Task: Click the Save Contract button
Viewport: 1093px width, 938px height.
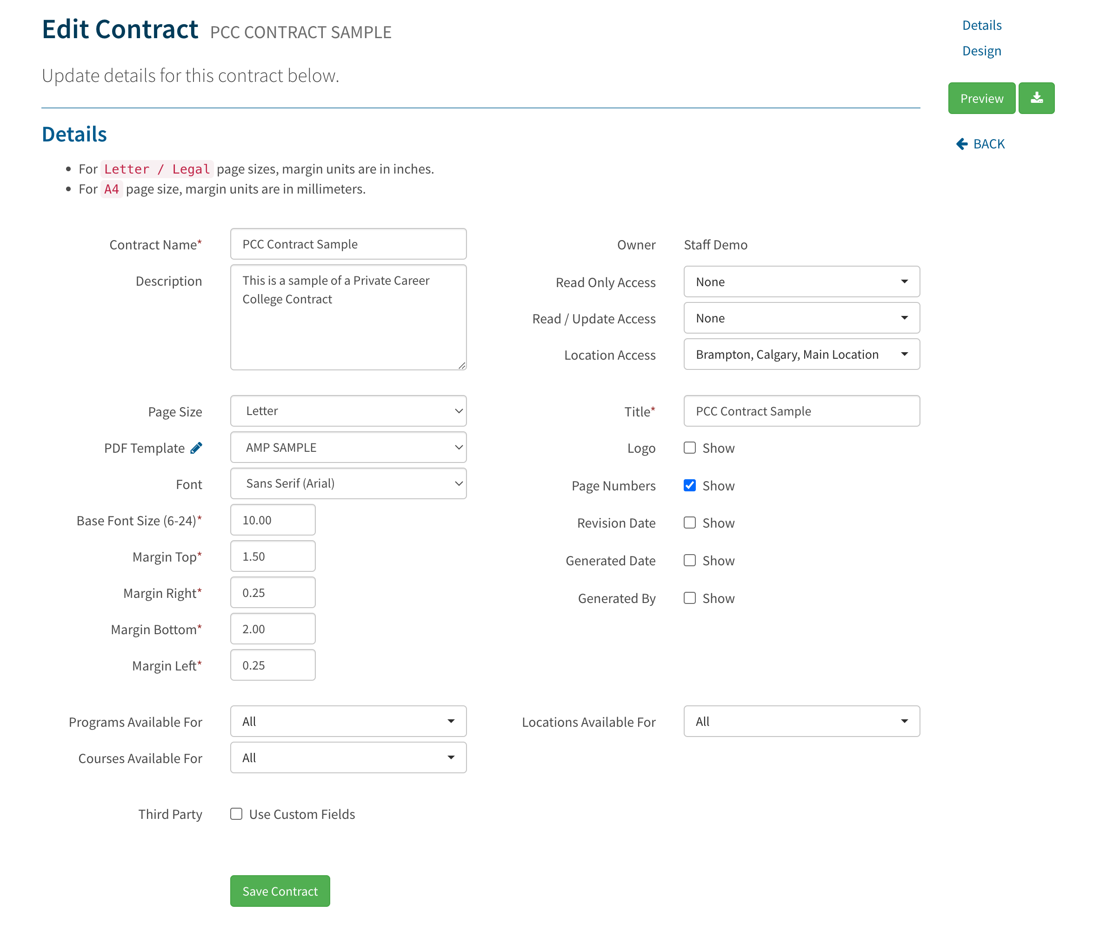Action: [280, 891]
